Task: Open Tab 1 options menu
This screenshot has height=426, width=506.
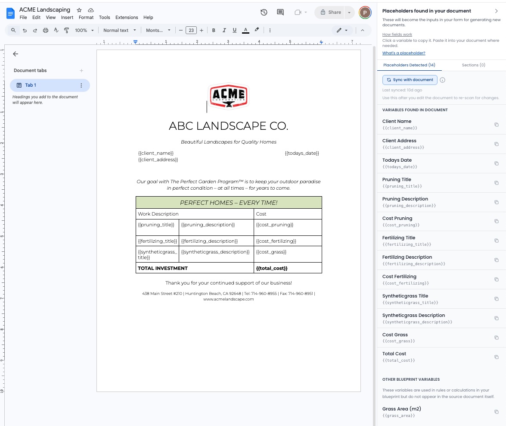Action: pos(81,85)
